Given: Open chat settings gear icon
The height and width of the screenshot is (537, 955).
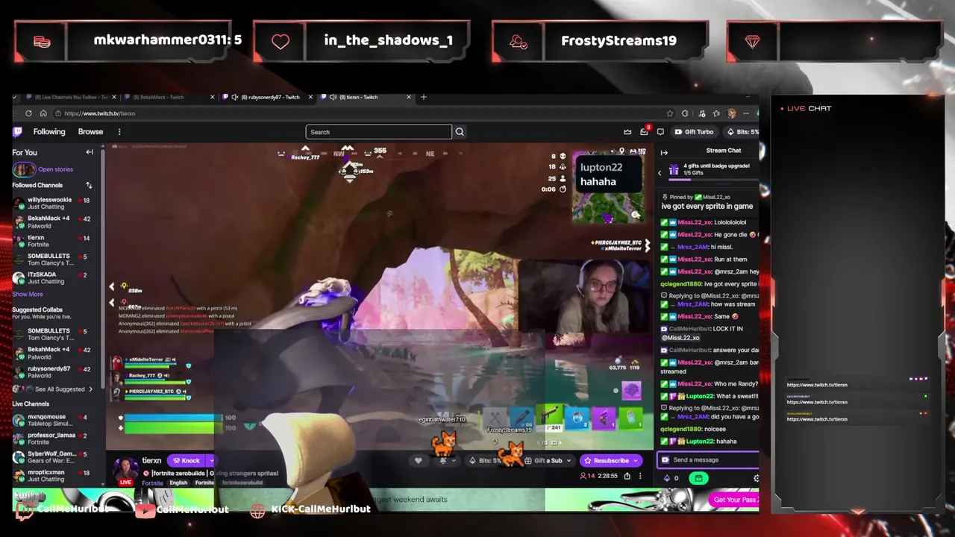Looking at the screenshot, I should click(x=756, y=478).
